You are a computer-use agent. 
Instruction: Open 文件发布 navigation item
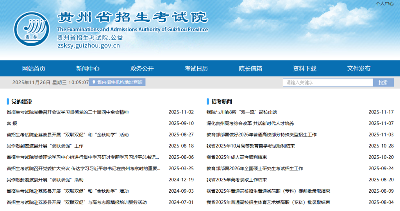click(x=359, y=68)
